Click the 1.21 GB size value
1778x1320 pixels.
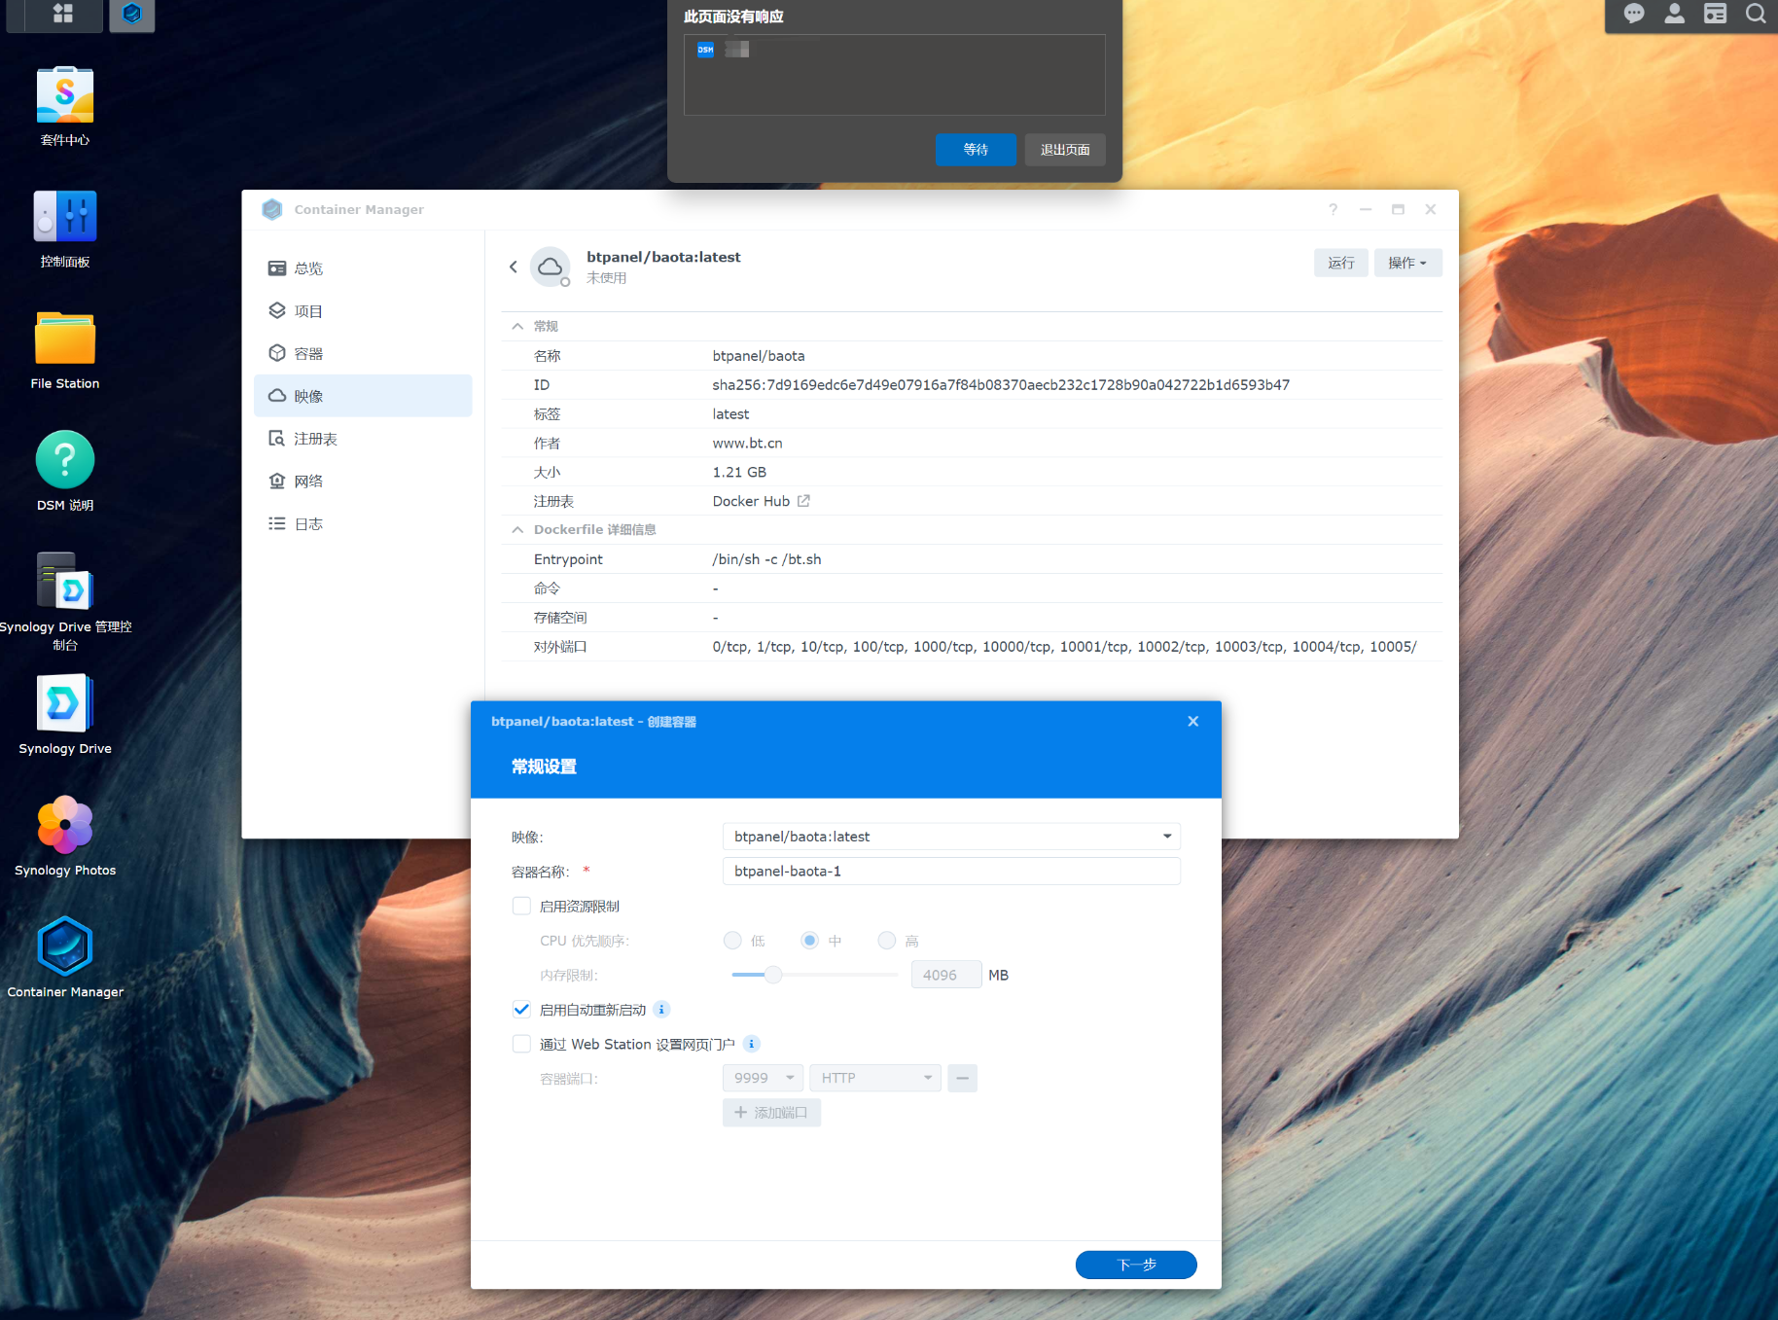pyautogui.click(x=739, y=472)
